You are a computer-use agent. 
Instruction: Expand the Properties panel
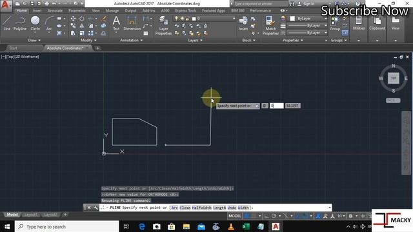click(x=292, y=40)
